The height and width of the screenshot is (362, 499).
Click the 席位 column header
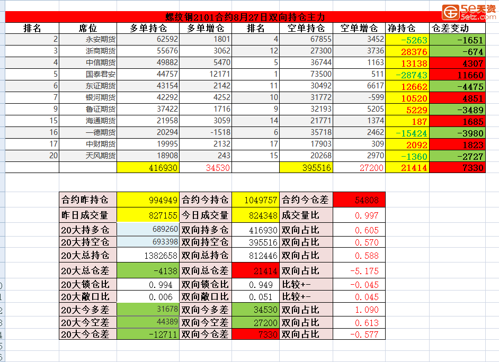pos(88,28)
